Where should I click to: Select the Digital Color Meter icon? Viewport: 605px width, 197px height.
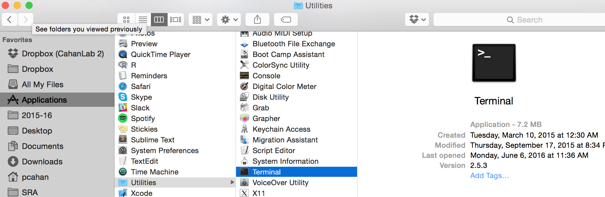pos(244,86)
